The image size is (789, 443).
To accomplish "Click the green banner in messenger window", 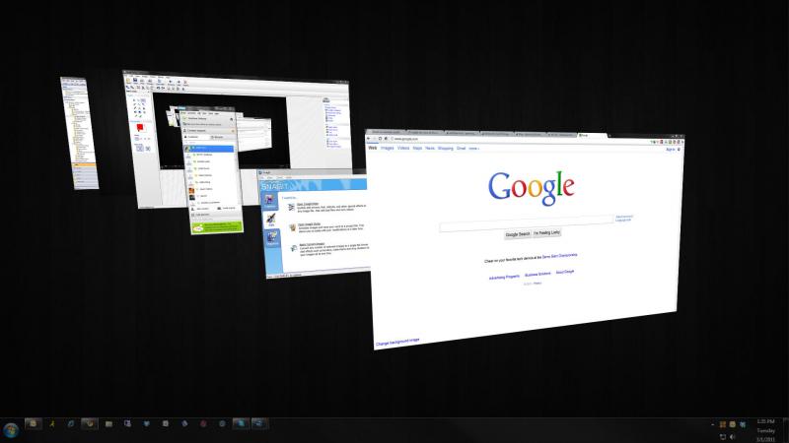I will click(217, 227).
